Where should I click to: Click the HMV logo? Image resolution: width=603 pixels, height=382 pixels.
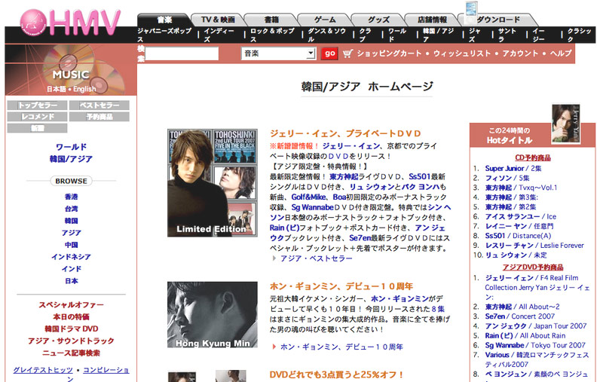coord(70,23)
